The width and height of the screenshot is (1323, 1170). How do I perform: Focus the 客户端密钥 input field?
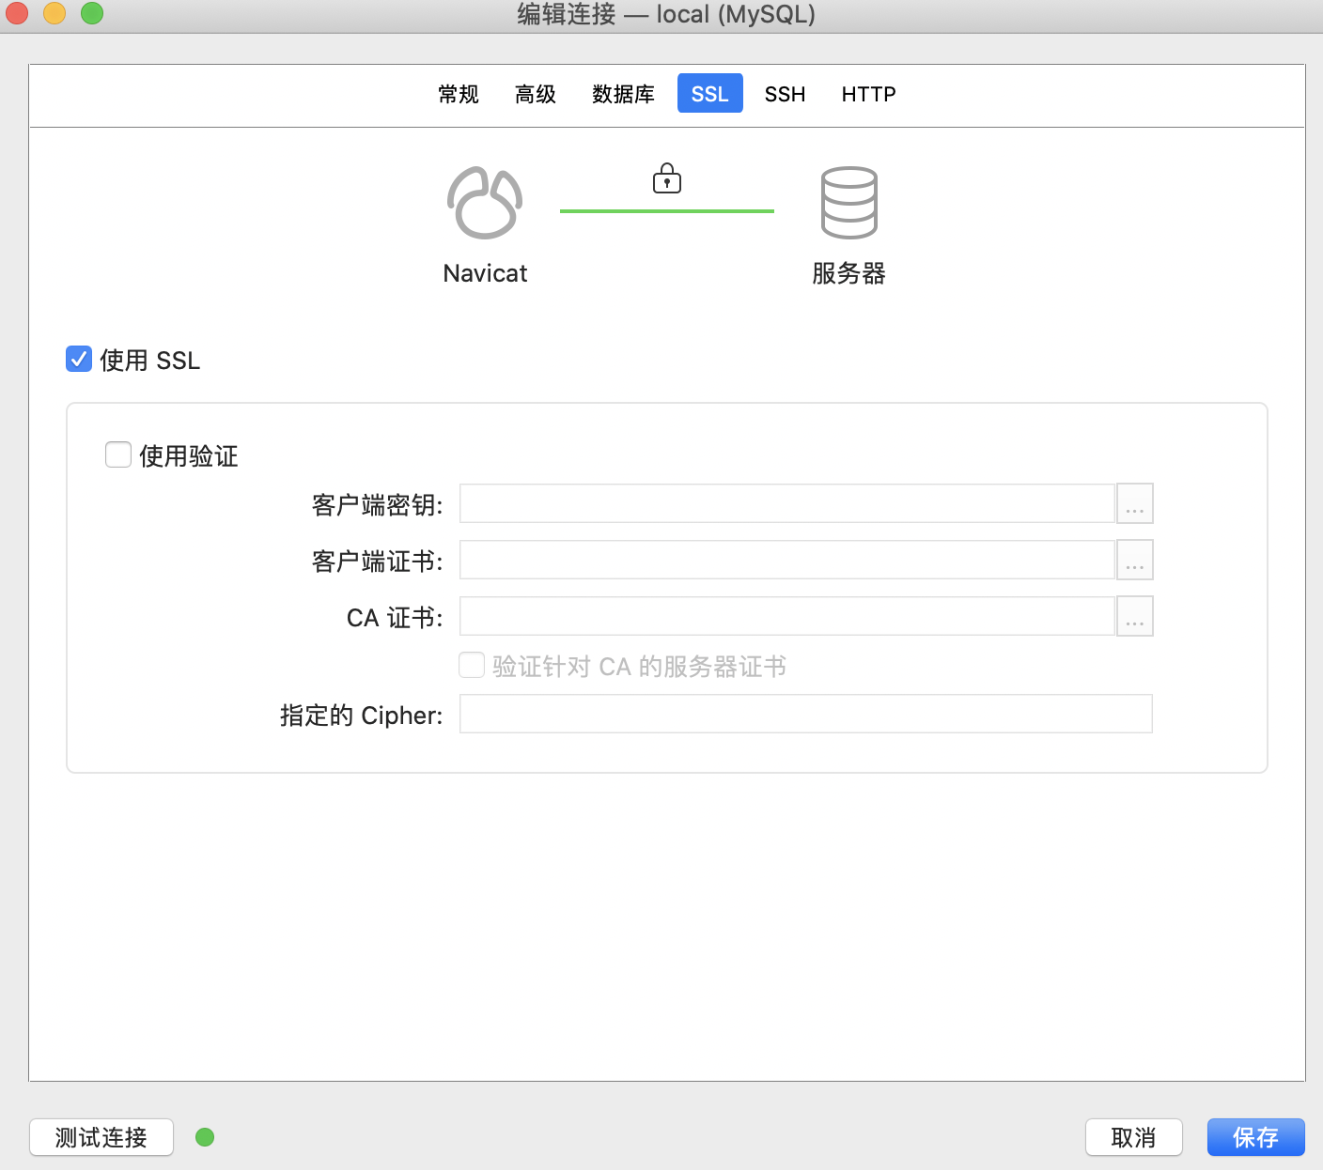click(787, 503)
